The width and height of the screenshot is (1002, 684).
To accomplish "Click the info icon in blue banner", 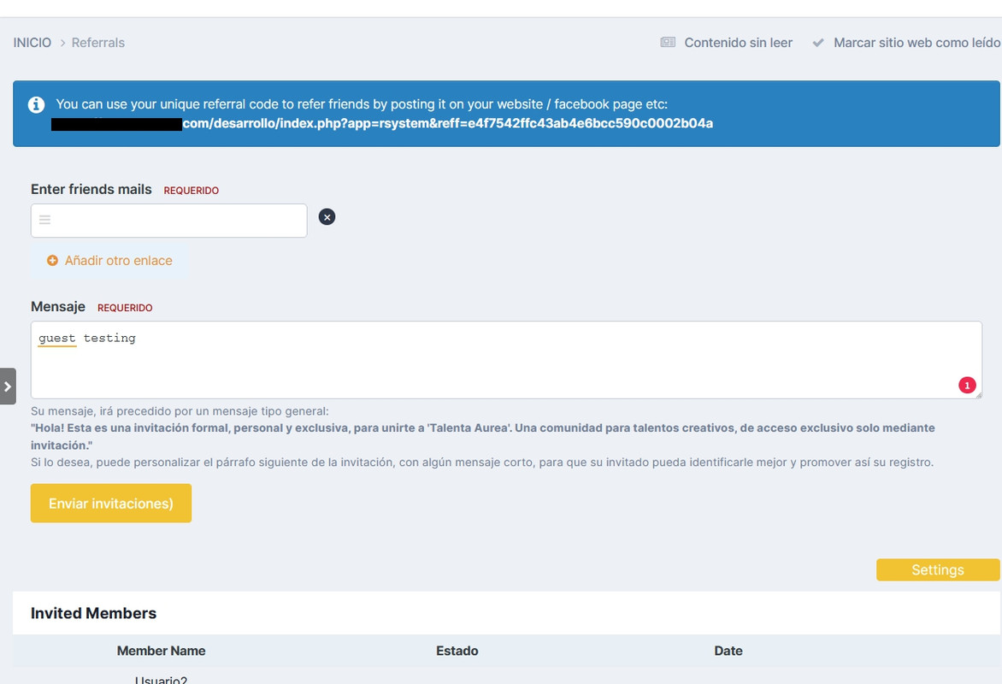I will click(x=37, y=105).
